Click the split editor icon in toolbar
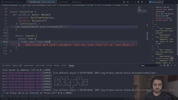Screen dimensions: 178x100 [x=142, y=2]
